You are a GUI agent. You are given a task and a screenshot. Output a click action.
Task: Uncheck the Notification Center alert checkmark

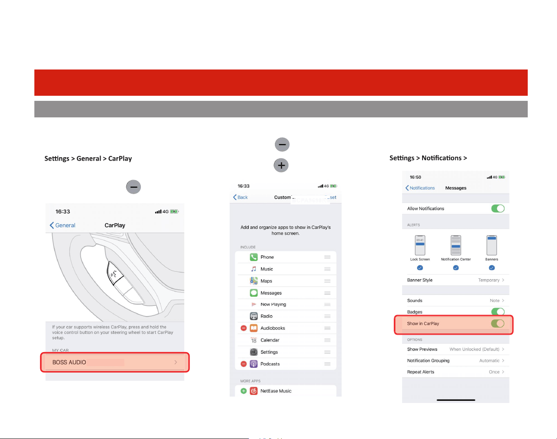(456, 268)
